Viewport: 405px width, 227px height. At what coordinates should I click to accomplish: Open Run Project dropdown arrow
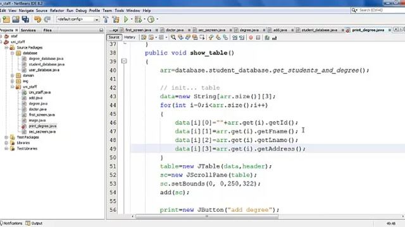(131, 20)
